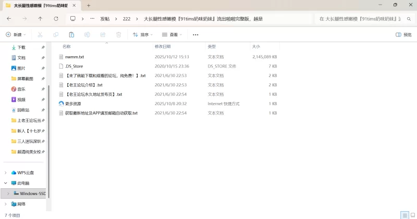The height and width of the screenshot is (219, 417).
Task: Open the 排序 sort dropdown
Action: [143, 35]
